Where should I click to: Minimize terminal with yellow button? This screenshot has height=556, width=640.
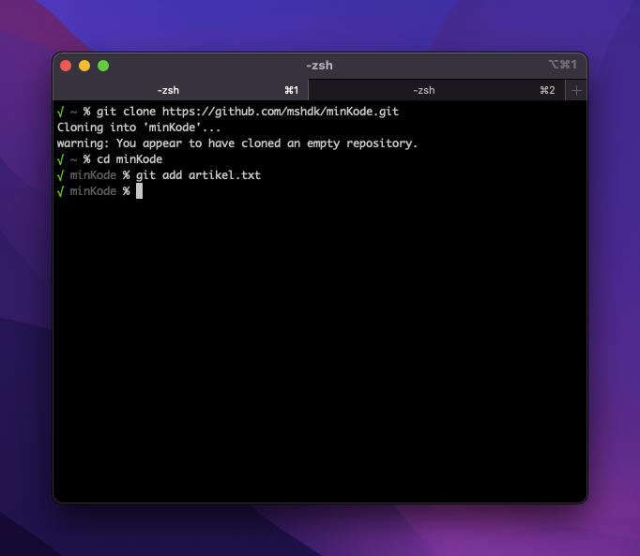point(84,66)
